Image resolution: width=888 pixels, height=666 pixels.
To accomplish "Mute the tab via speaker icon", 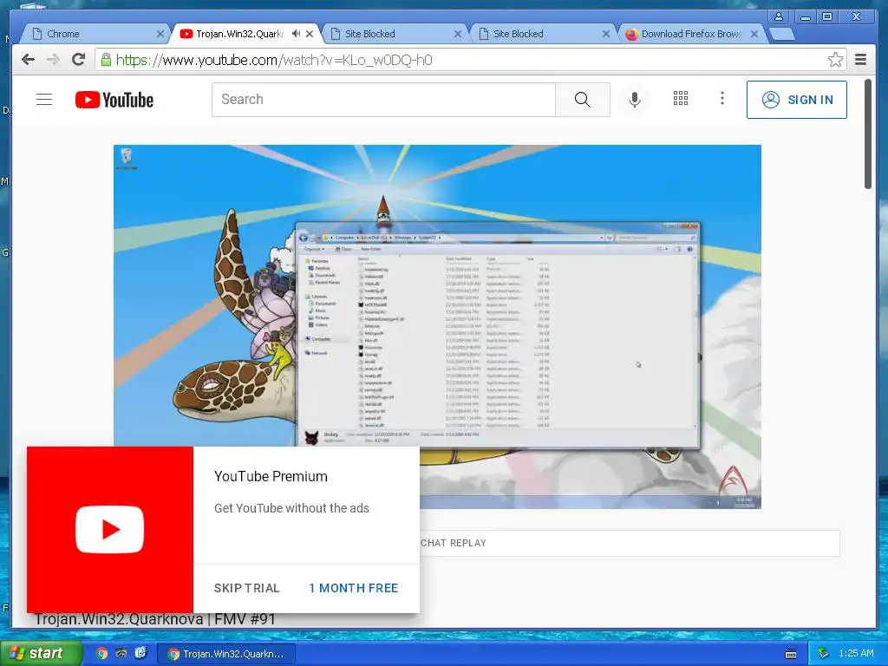I will (296, 34).
